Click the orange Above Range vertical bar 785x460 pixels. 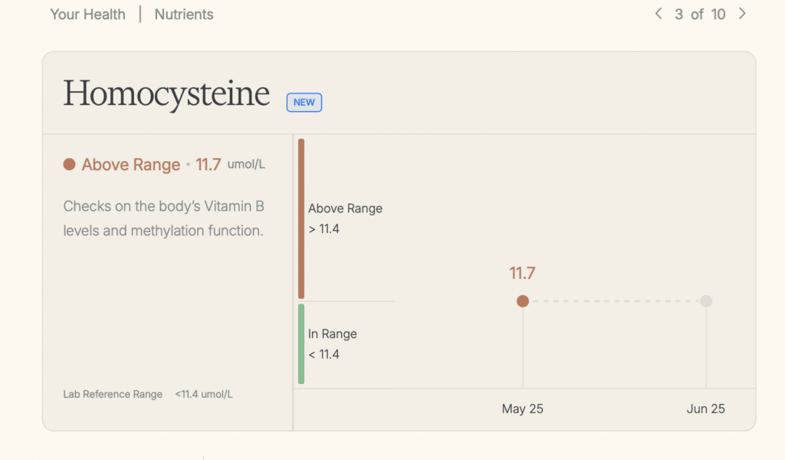(x=301, y=219)
